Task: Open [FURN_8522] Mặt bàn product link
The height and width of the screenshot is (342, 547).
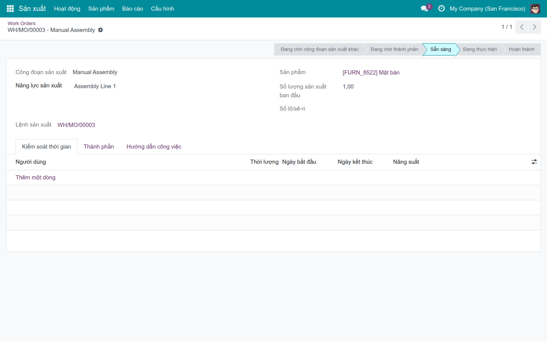Action: [x=371, y=73]
